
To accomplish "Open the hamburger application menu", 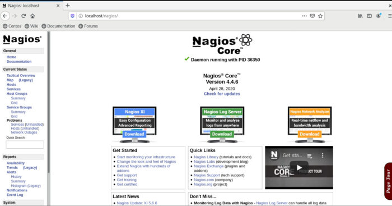I will pos(390,16).
